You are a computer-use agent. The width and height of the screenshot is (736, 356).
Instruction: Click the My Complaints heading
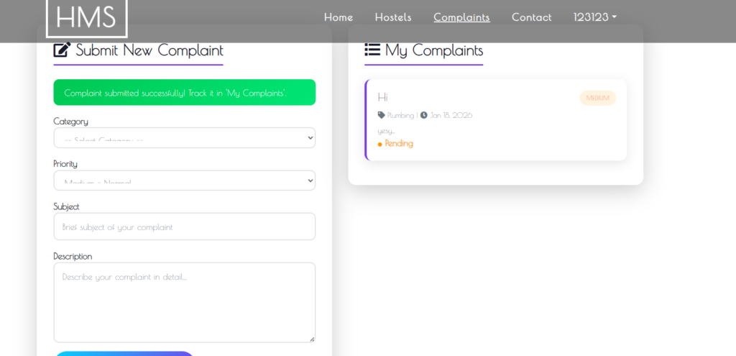[x=434, y=50]
